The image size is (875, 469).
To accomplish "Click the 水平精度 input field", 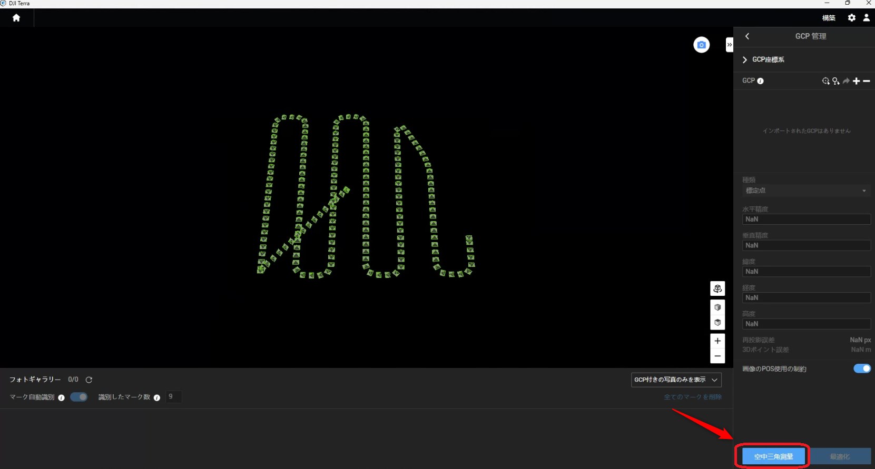I will (x=805, y=219).
